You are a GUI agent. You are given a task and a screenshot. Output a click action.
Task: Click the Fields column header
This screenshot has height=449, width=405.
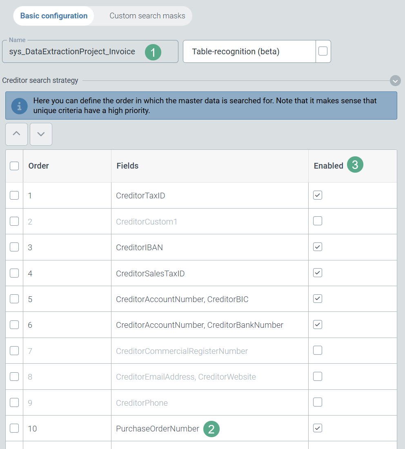(127, 166)
